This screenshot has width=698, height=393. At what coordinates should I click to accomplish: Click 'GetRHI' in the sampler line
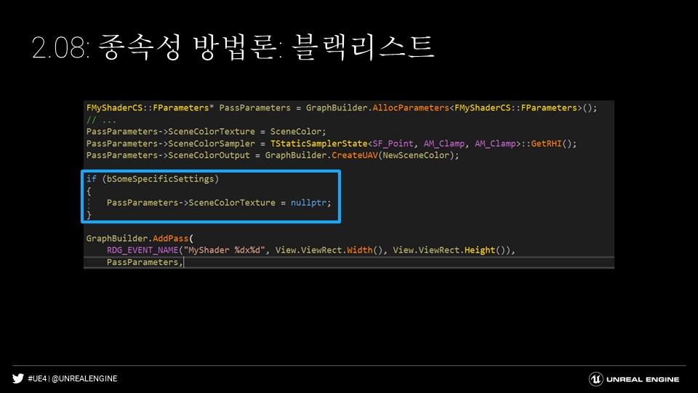546,143
